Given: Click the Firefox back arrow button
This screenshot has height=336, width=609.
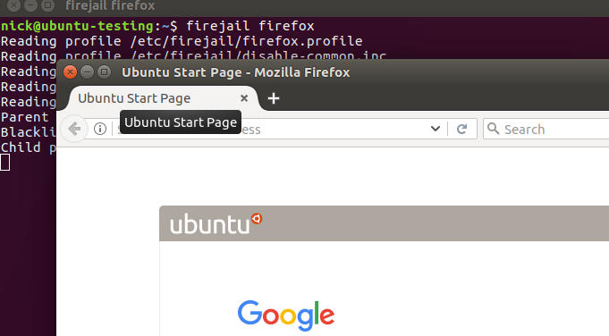Looking at the screenshot, I should pyautogui.click(x=74, y=129).
